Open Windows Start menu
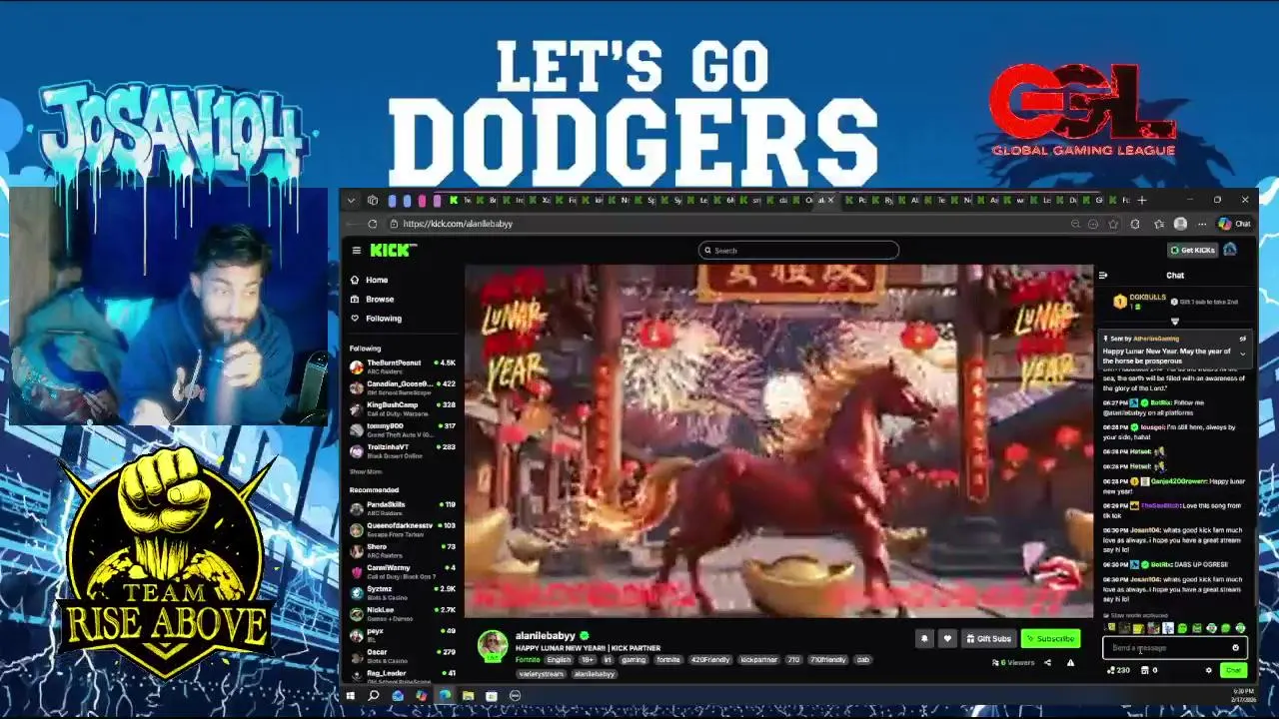Screen dimensions: 1279x719 pyautogui.click(x=351, y=696)
